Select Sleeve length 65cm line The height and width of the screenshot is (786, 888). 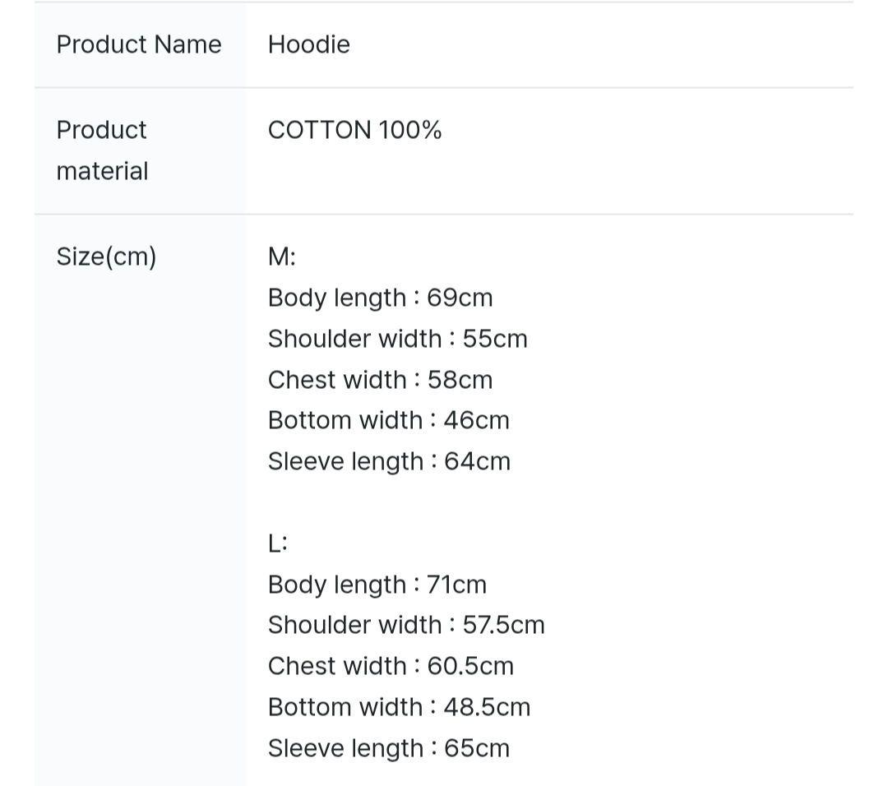388,748
